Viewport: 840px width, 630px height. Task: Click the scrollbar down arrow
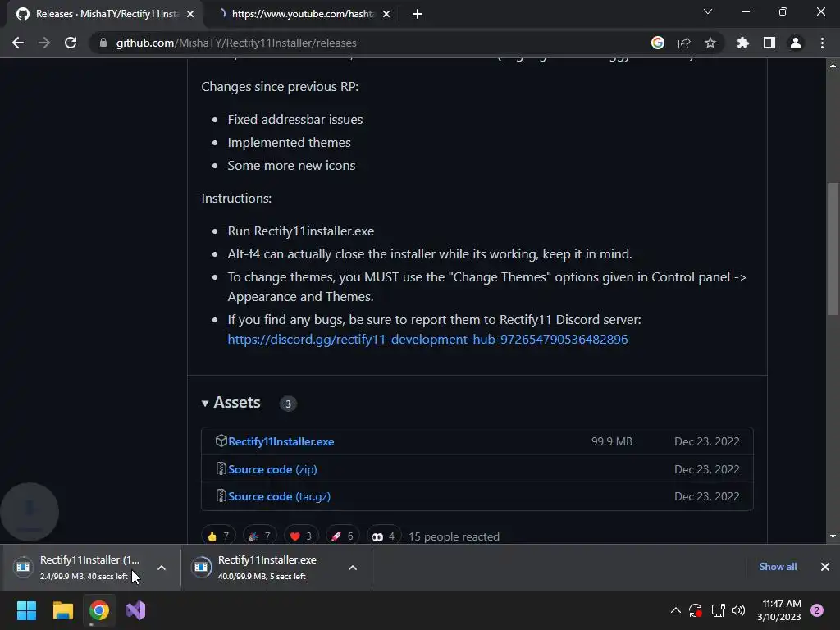pyautogui.click(x=833, y=536)
